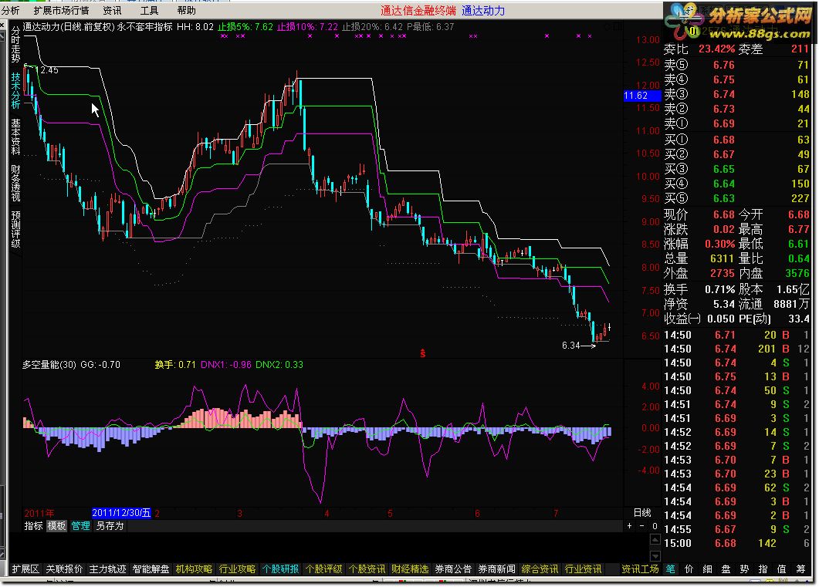Switch to 财务透视 side tab
This screenshot has height=587, width=819.
(15, 183)
